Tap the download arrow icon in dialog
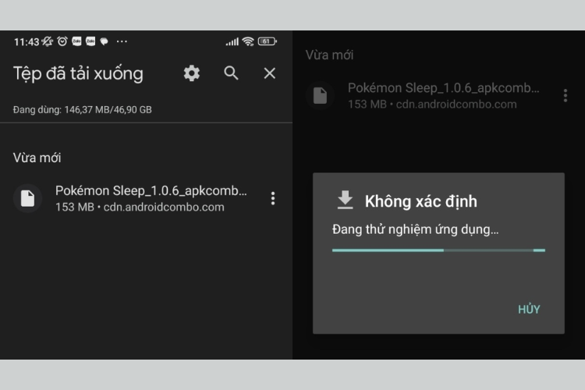The width and height of the screenshot is (585, 390). (x=345, y=200)
